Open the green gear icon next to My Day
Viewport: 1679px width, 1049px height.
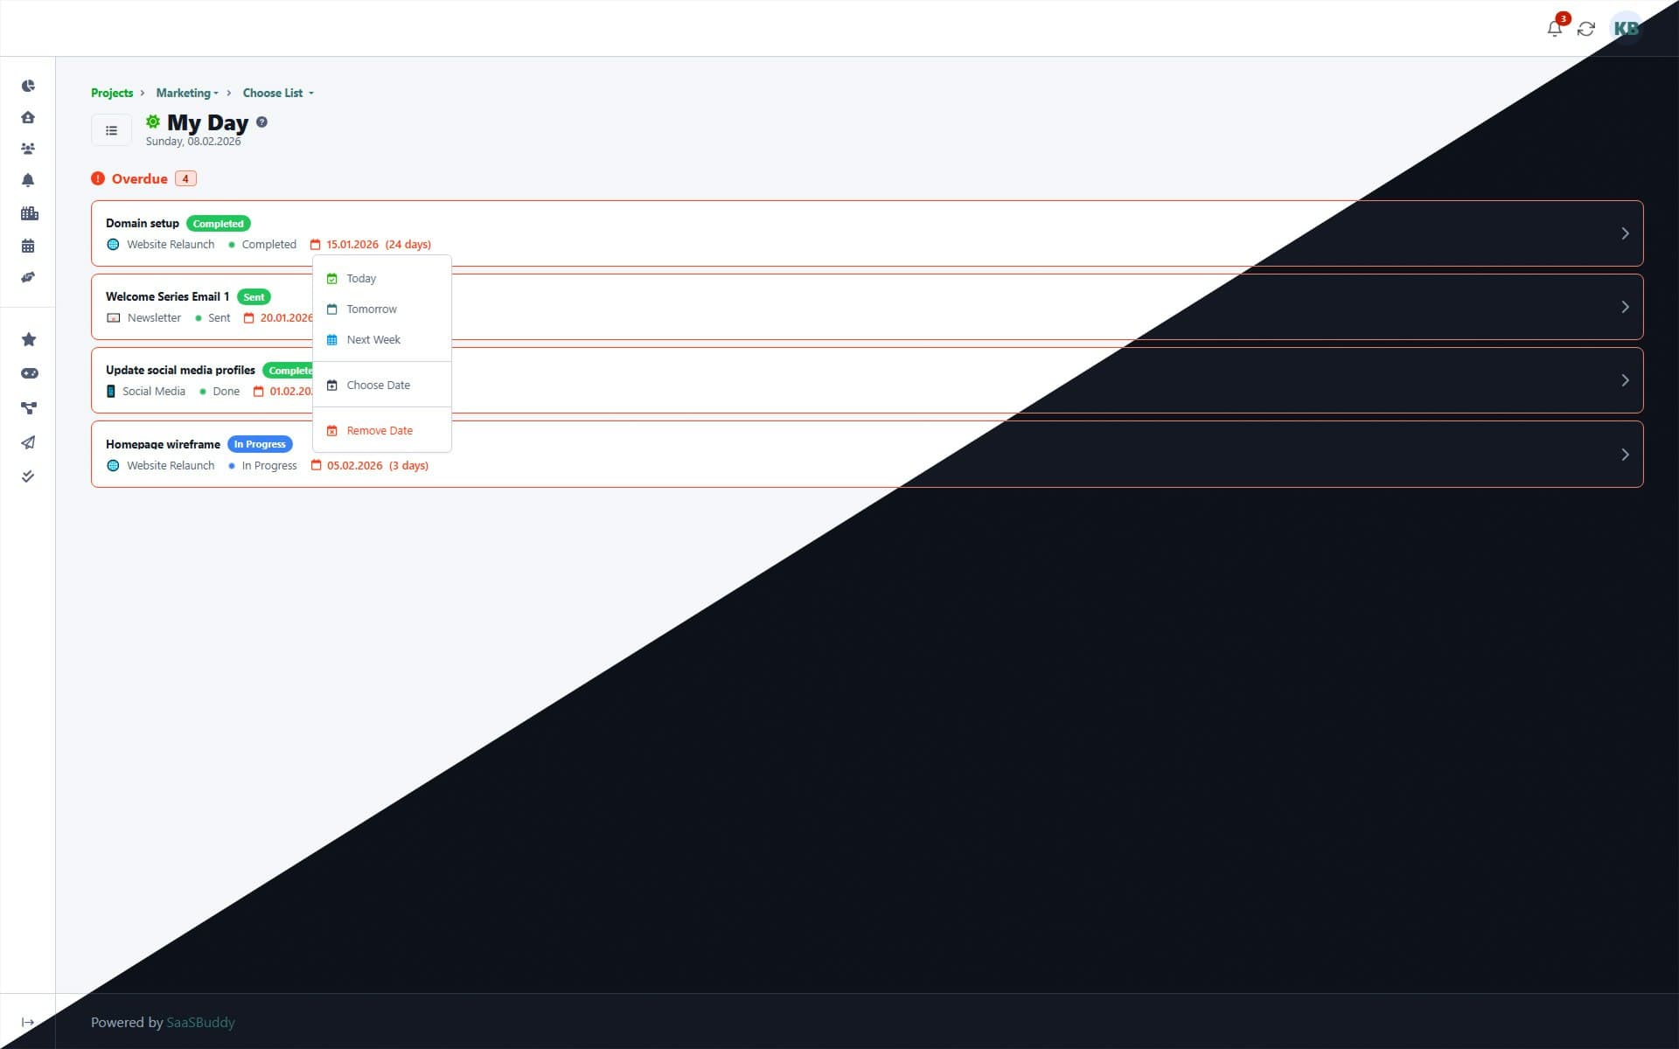point(151,122)
